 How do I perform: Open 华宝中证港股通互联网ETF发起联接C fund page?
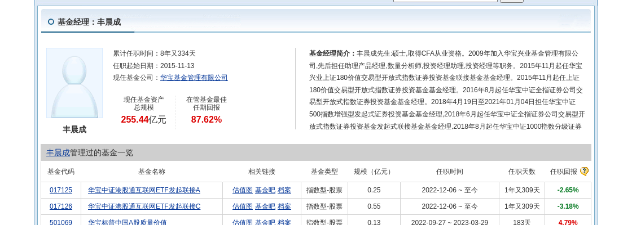144,206
